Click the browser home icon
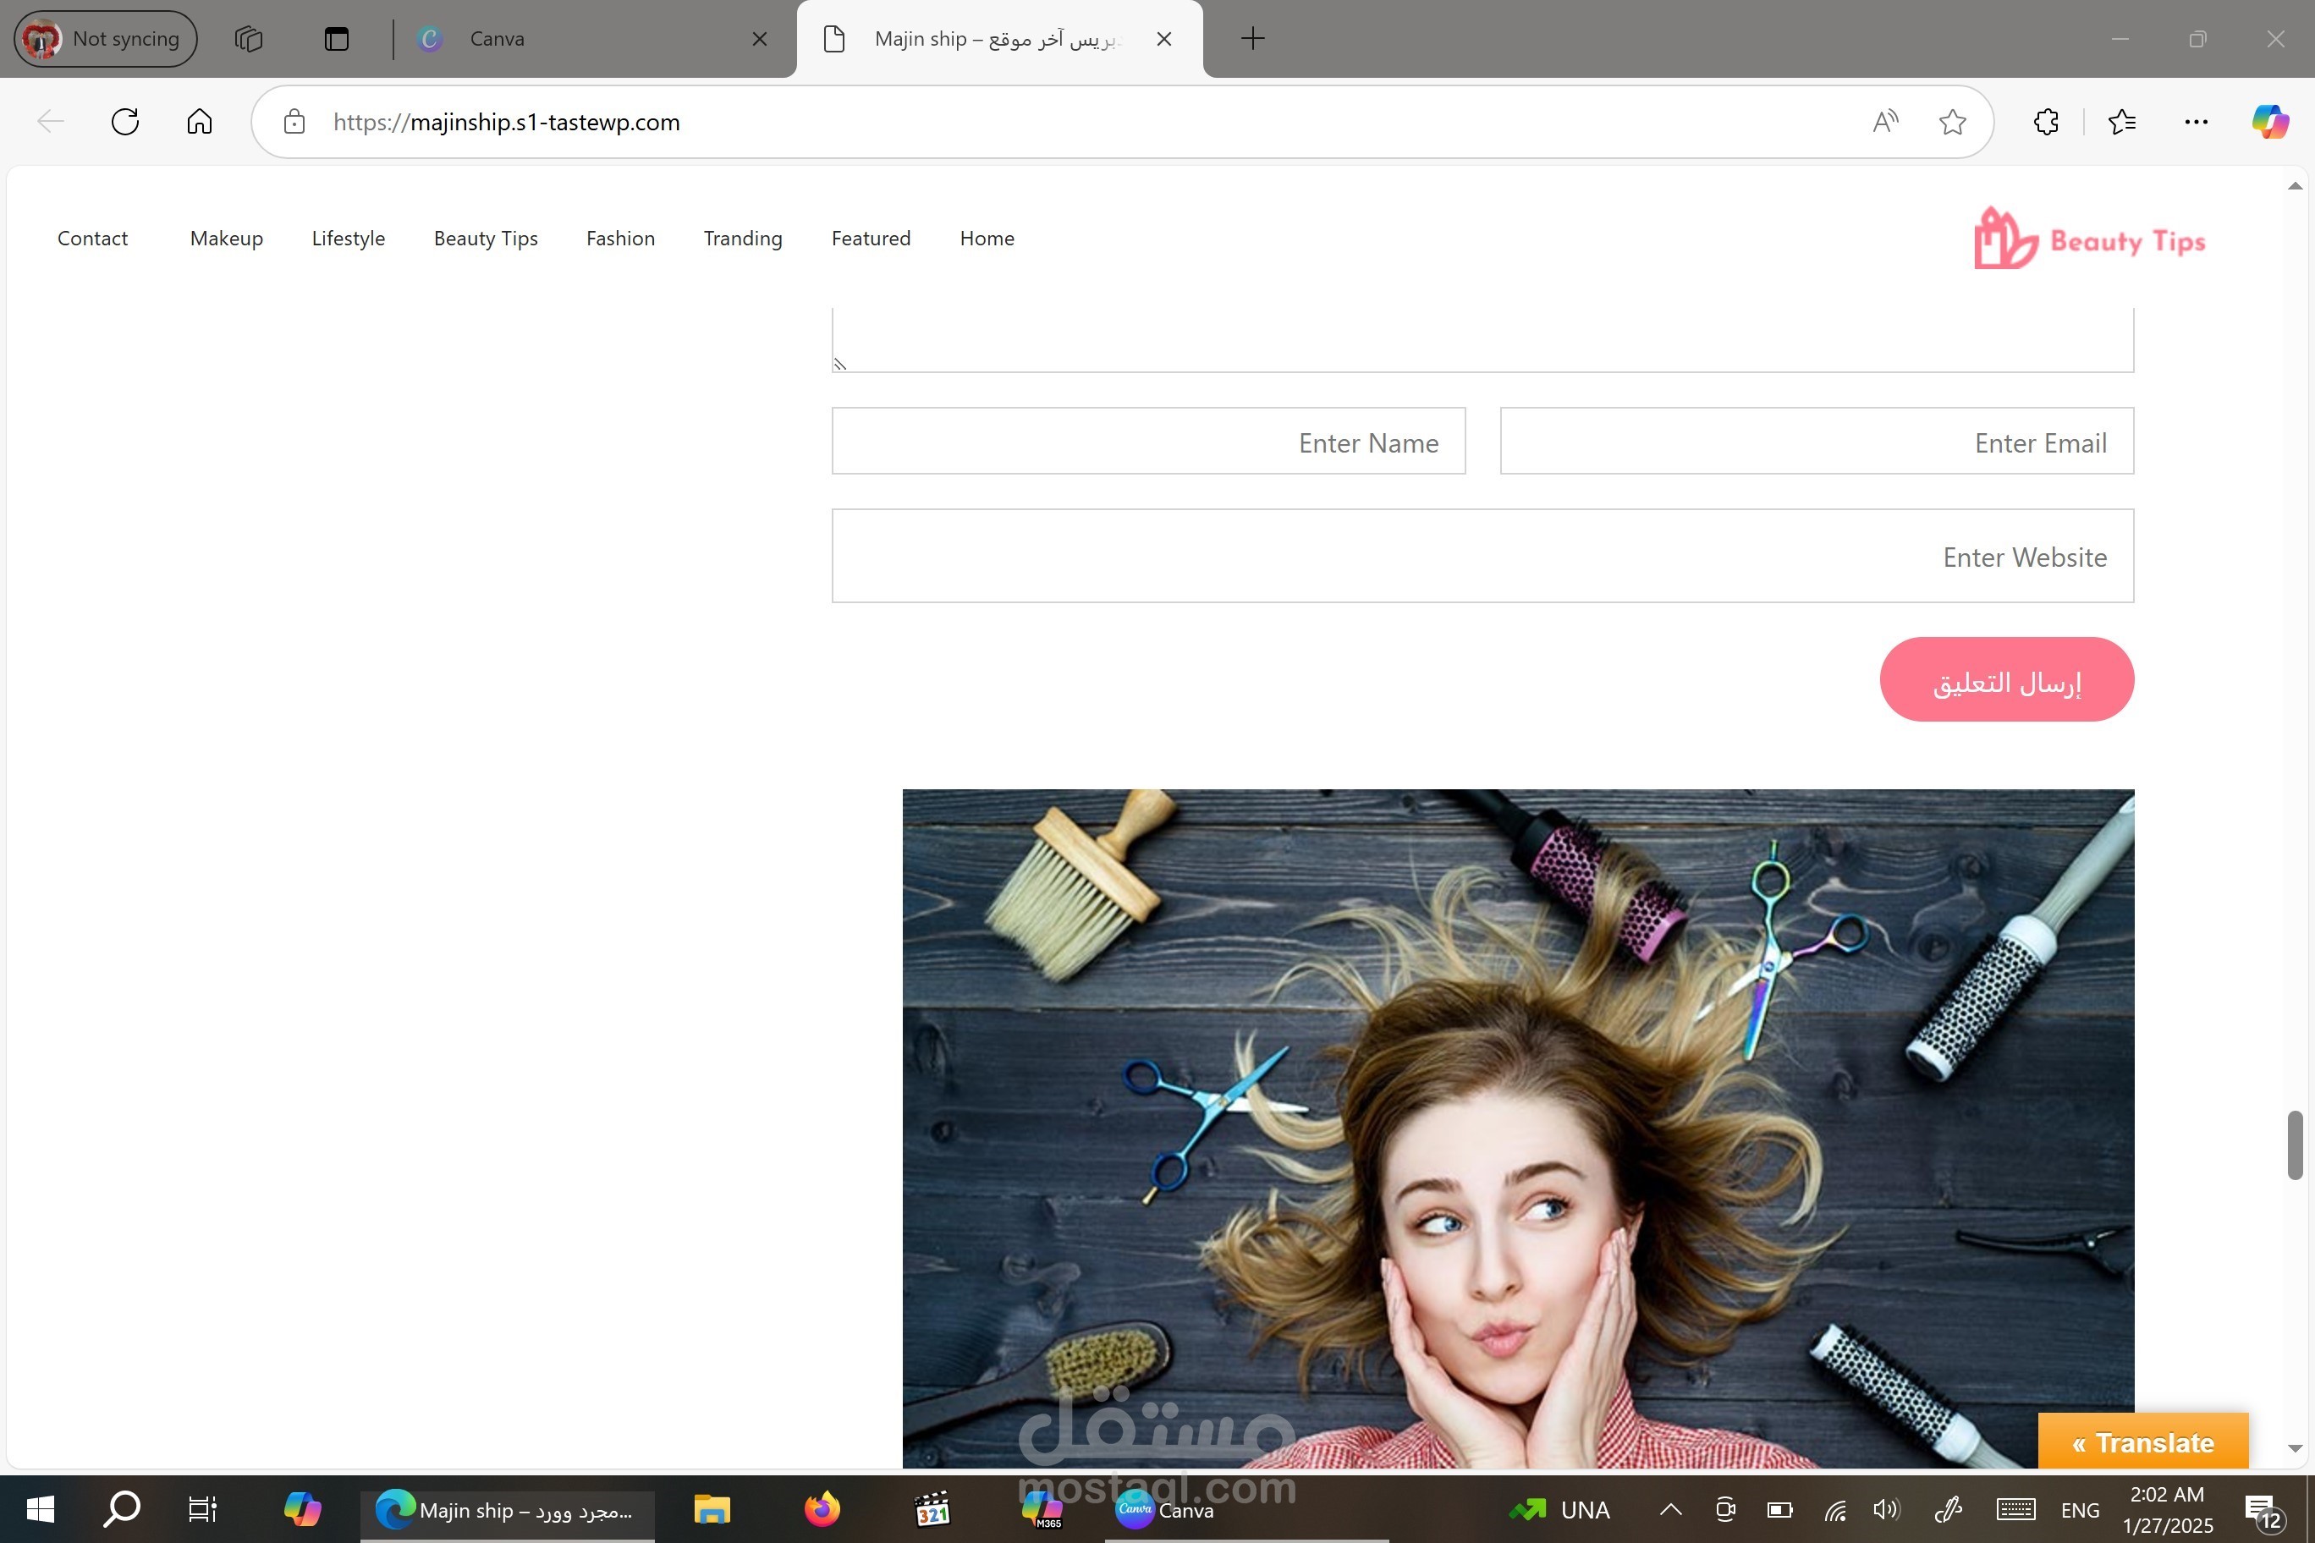Image resolution: width=2315 pixels, height=1543 pixels. [x=200, y=122]
